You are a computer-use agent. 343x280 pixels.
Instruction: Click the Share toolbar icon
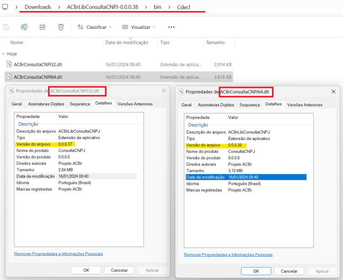(x=43, y=27)
